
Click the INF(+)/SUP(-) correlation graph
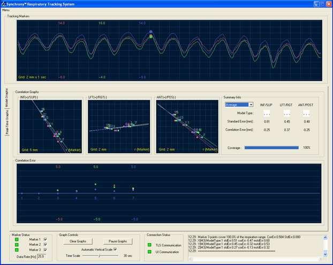tap(51, 126)
